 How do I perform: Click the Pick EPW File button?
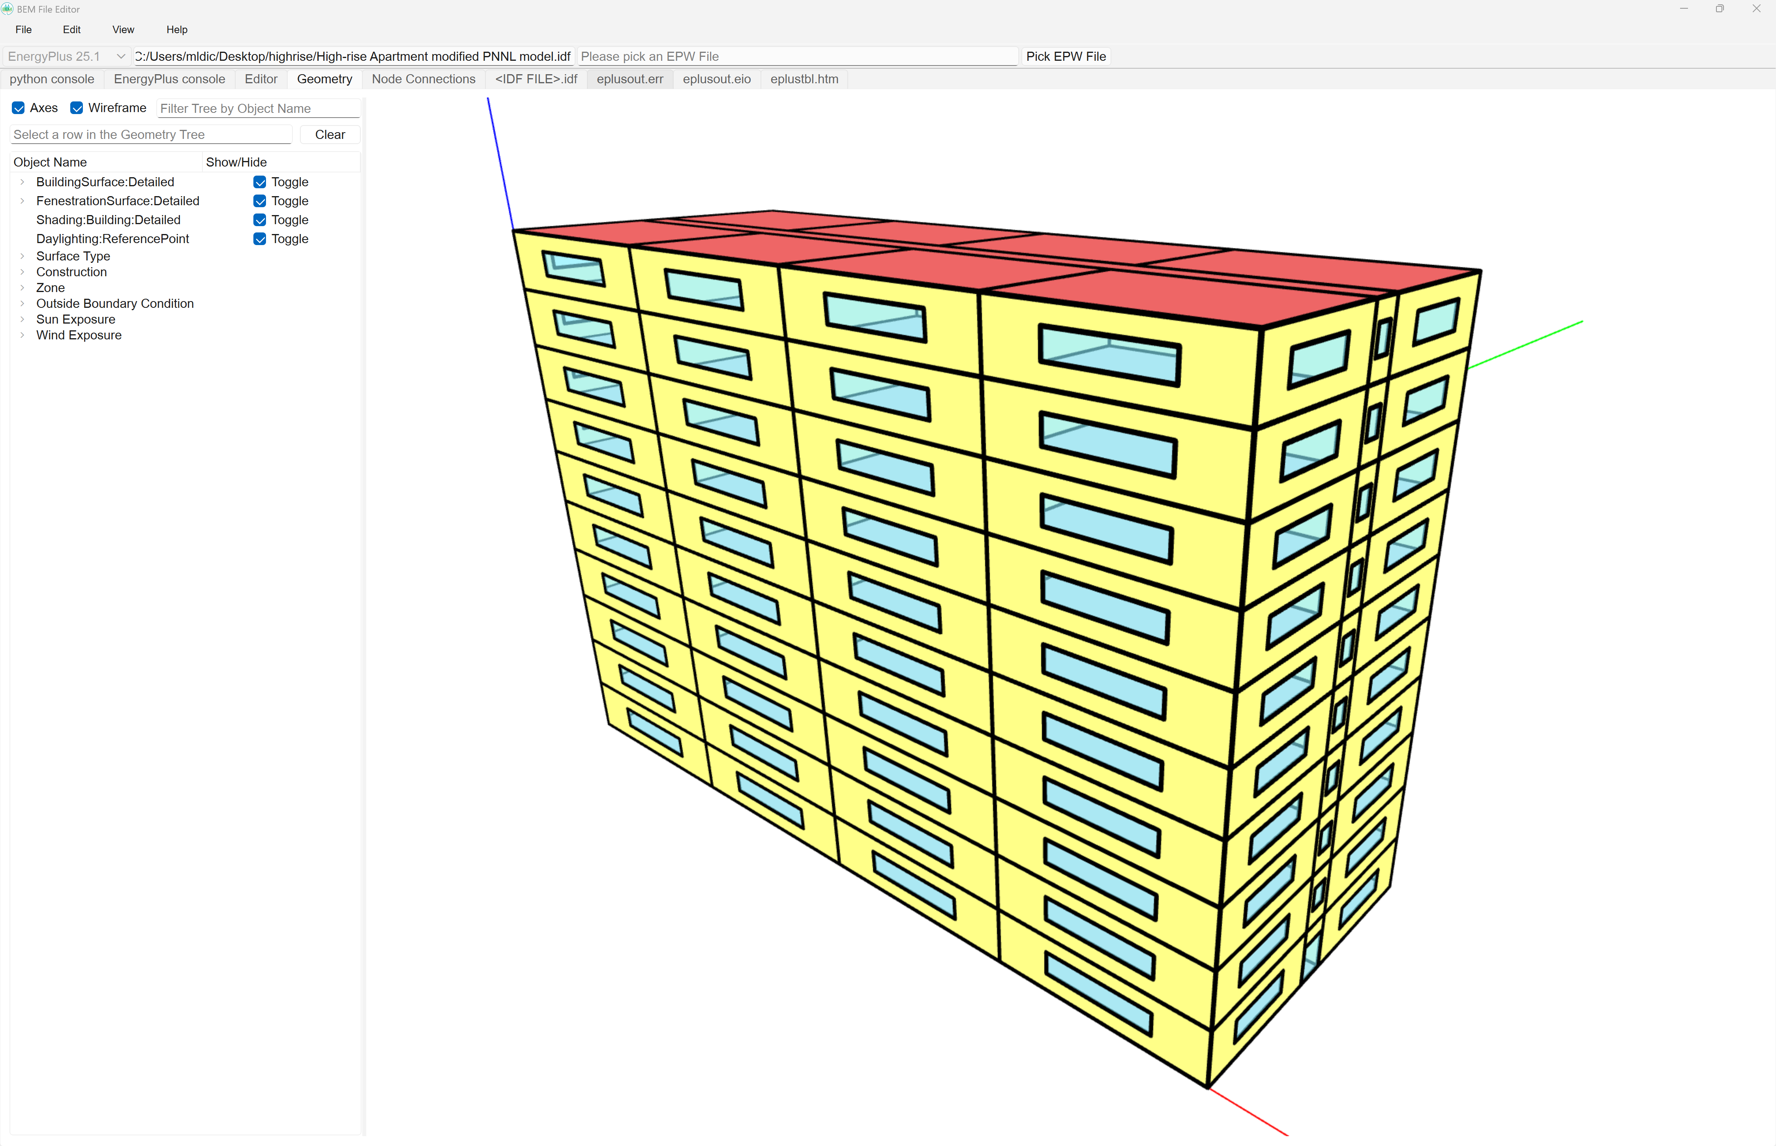tap(1066, 56)
